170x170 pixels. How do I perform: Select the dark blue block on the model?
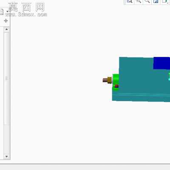[x=161, y=63]
